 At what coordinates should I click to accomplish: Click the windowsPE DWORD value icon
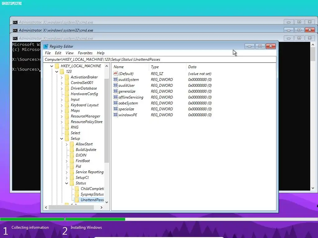(x=116, y=115)
